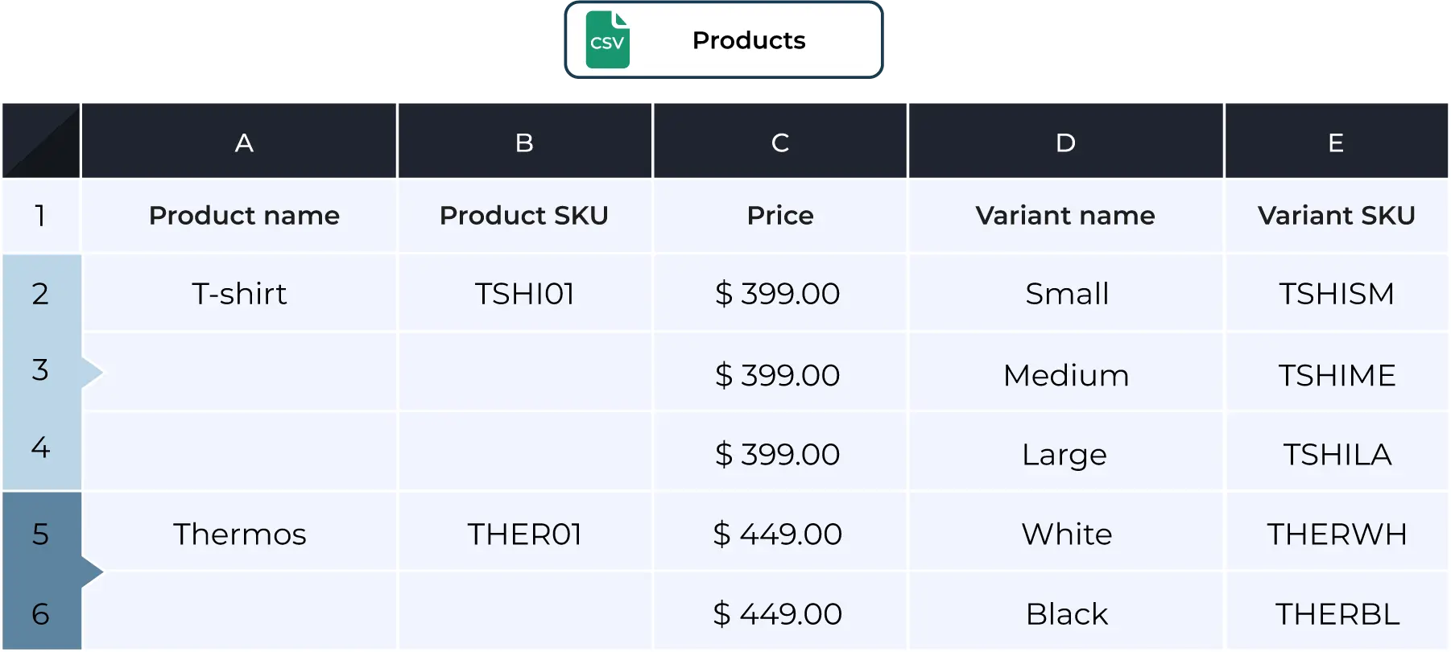The height and width of the screenshot is (652, 1451).
Task: Select the THER01 SKU cell
Action: [525, 534]
